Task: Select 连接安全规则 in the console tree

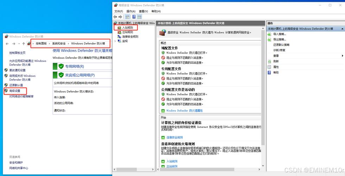Action: pyautogui.click(x=130, y=37)
